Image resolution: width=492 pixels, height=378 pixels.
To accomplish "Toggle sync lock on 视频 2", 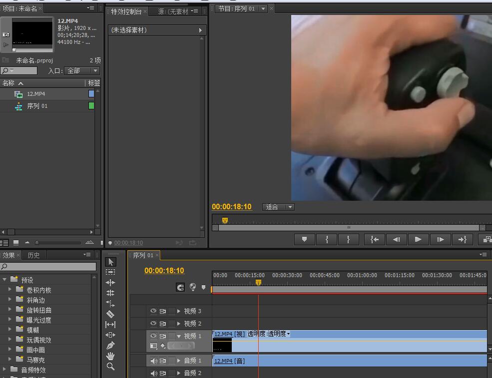I will pyautogui.click(x=162, y=324).
